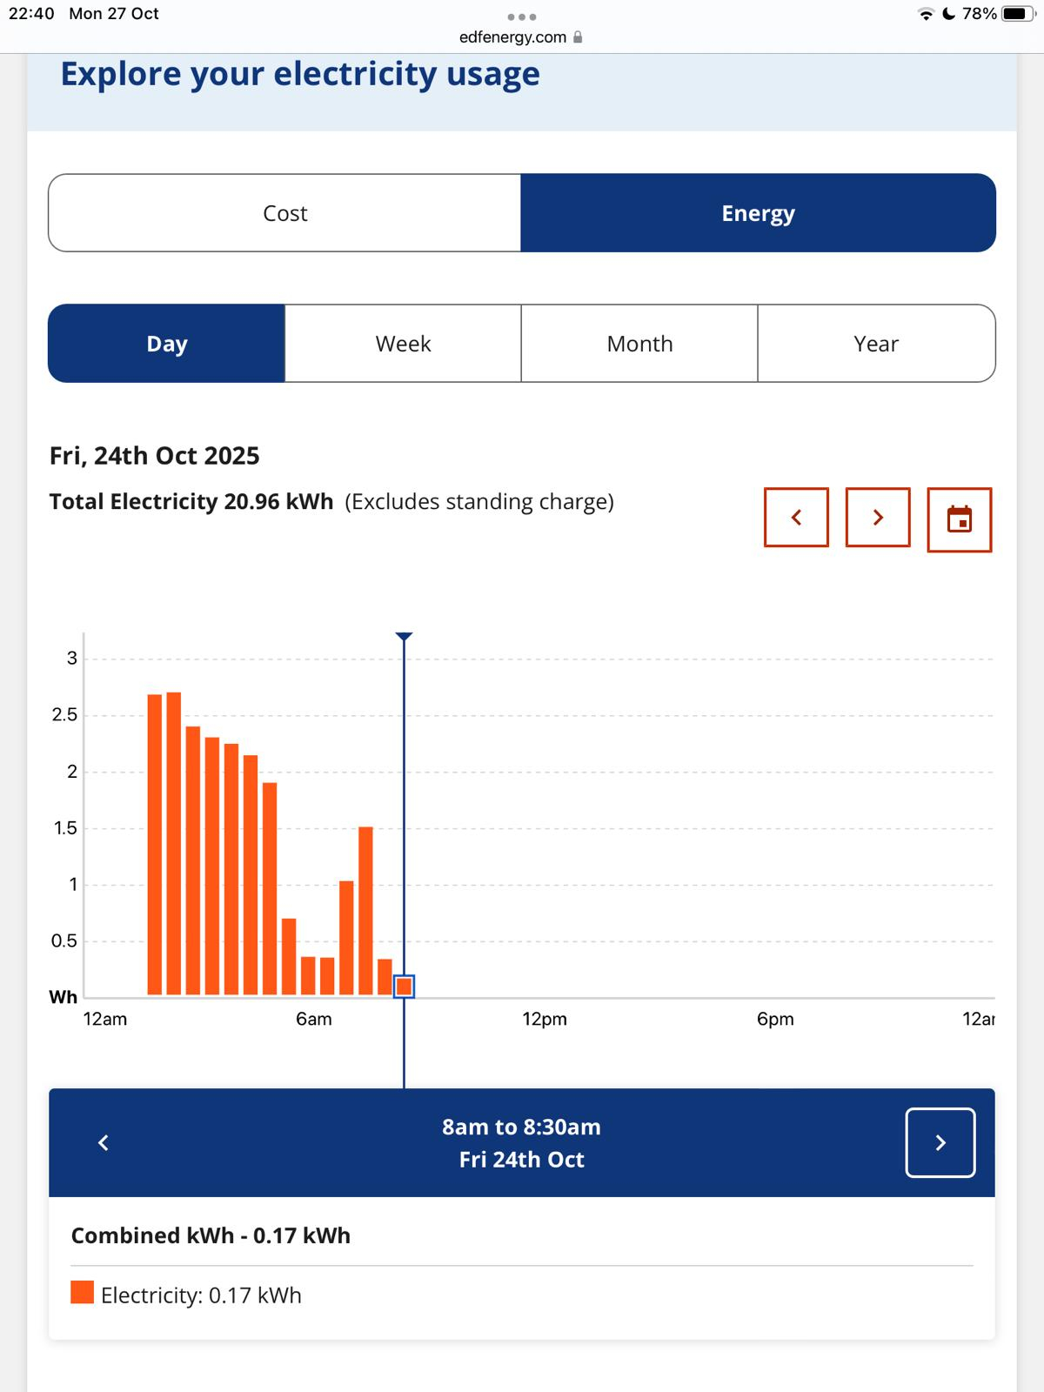The image size is (1044, 1392).
Task: Click the orange Electricity legend swatch
Action: (x=82, y=1292)
